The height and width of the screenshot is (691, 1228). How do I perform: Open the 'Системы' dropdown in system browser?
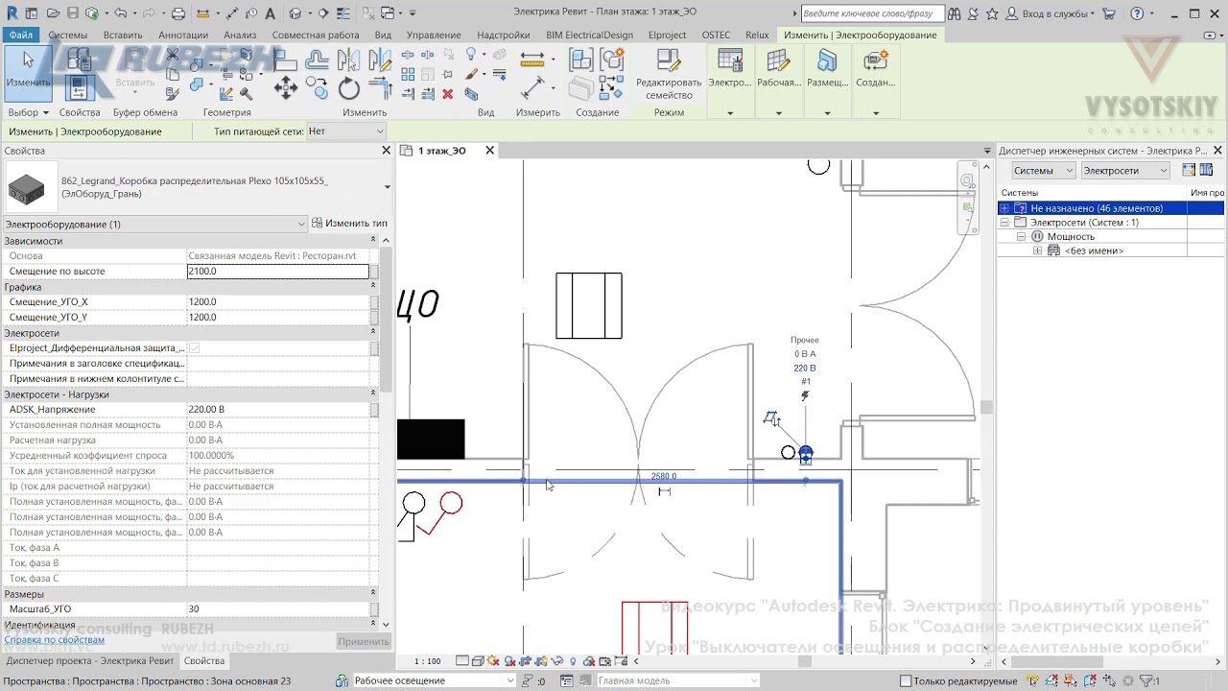tap(1044, 170)
